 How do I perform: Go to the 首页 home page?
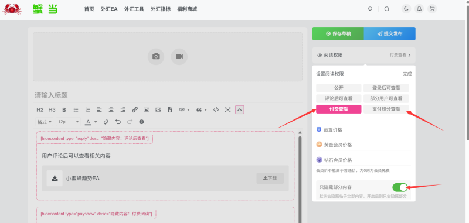(89, 9)
